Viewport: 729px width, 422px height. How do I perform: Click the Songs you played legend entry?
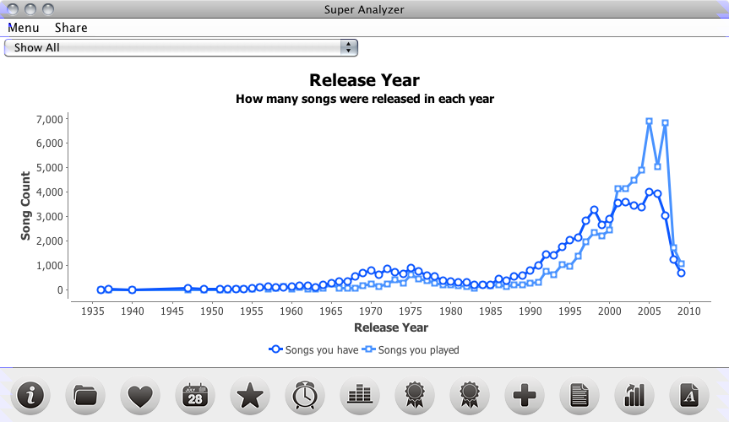[411, 349]
